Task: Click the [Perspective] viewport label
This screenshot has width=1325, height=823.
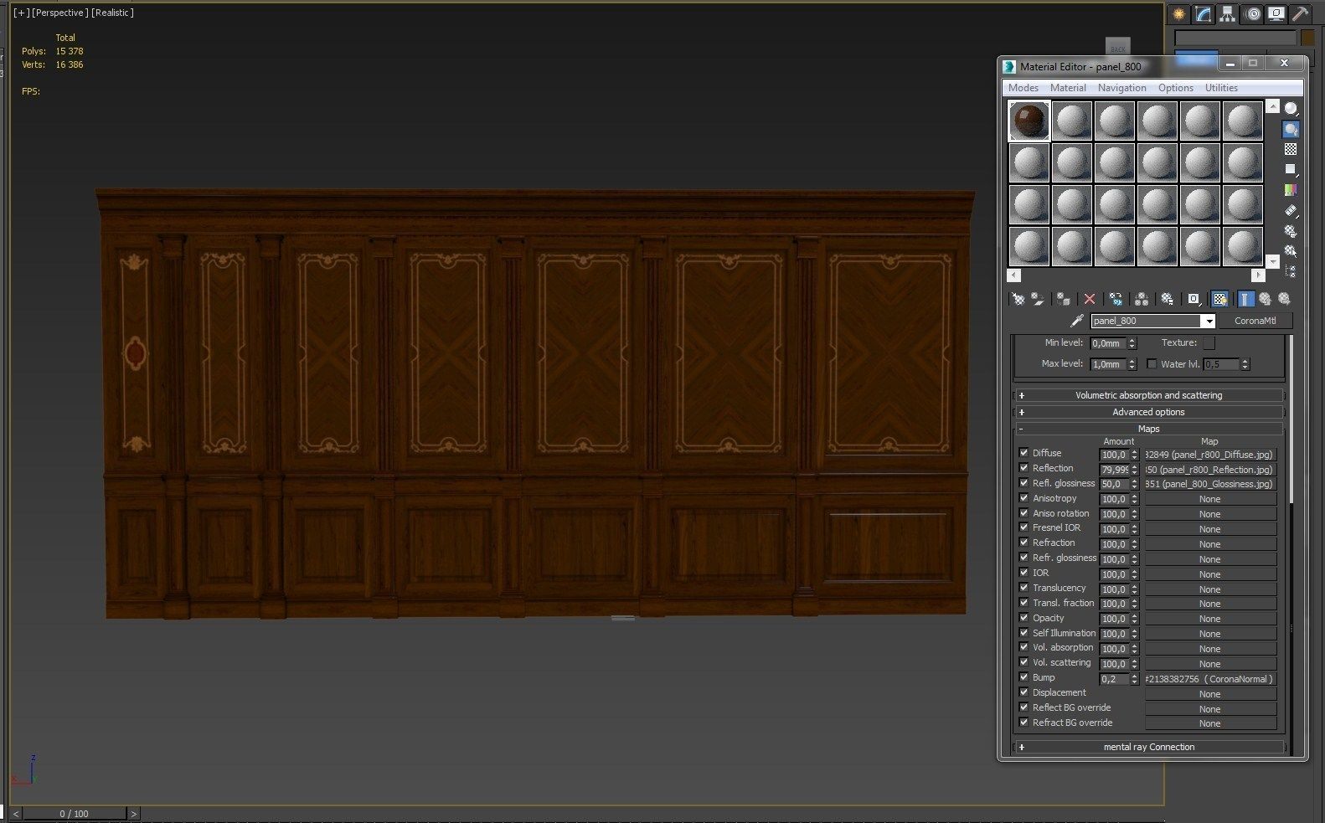Action: point(59,13)
